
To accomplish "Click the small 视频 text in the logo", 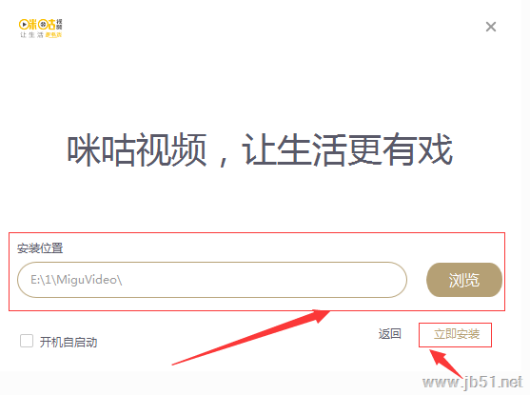I will 59,25.
